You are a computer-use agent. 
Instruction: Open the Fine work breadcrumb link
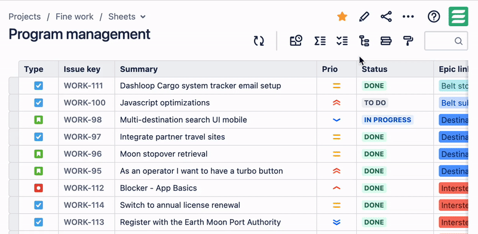pos(74,17)
